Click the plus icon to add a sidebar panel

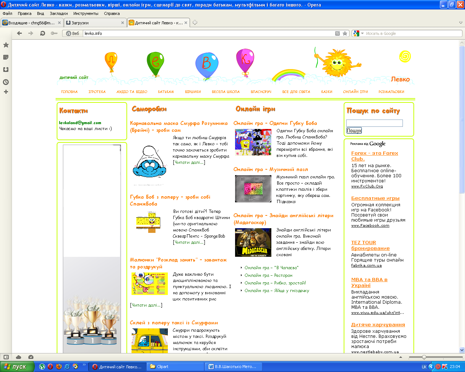pyautogui.click(x=6, y=92)
